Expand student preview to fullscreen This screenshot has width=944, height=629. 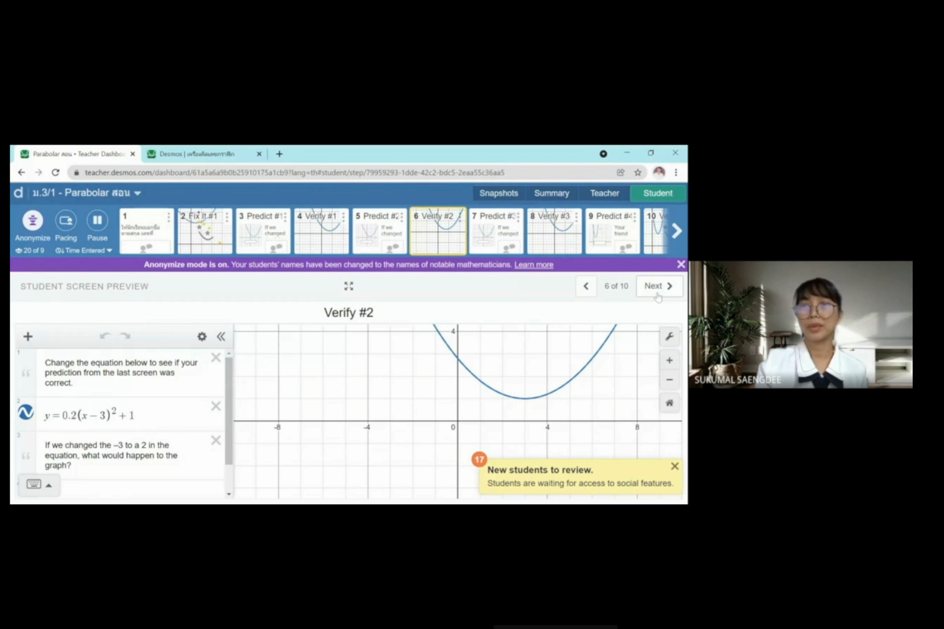[x=349, y=286]
